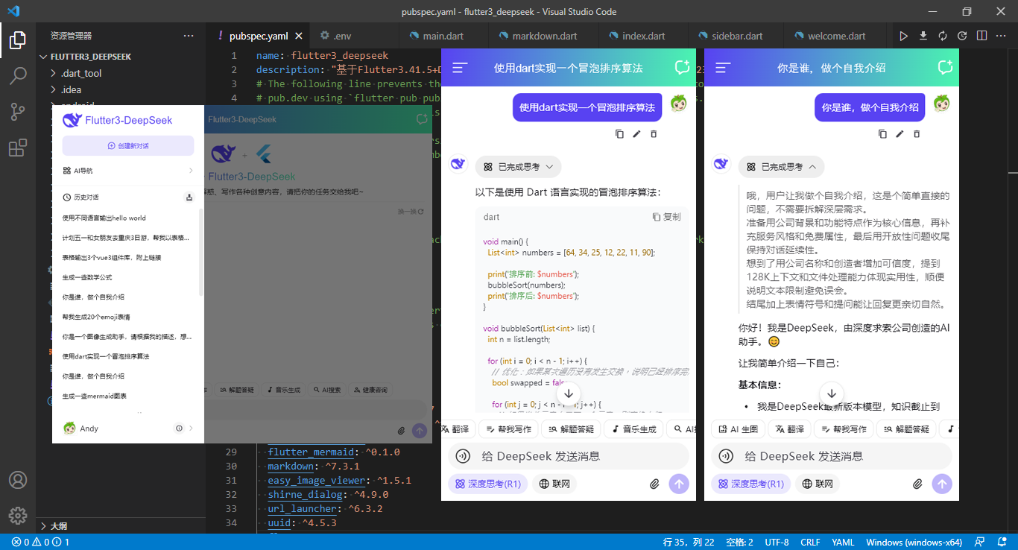The width and height of the screenshot is (1018, 550).
Task: Toggle 联网 in the 你是谁 chat
Action: point(818,484)
